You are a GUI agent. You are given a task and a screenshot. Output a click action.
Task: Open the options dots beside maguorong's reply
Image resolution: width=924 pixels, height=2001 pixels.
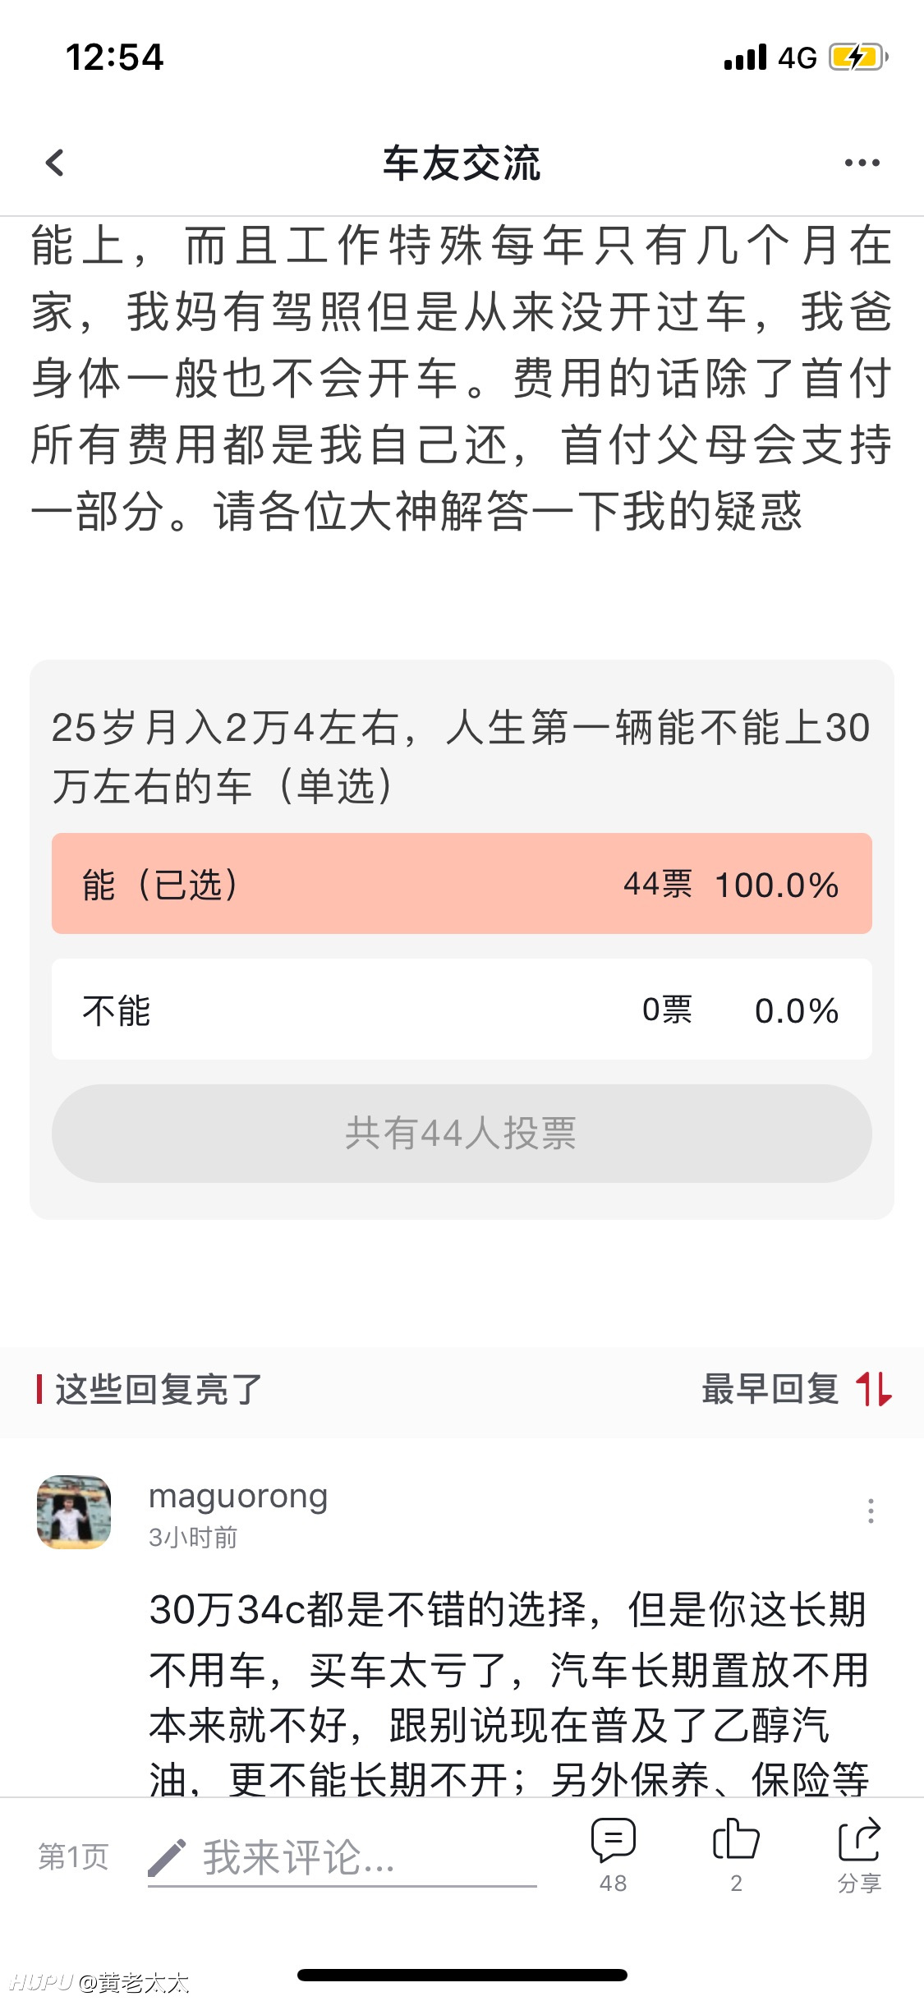tap(871, 1511)
